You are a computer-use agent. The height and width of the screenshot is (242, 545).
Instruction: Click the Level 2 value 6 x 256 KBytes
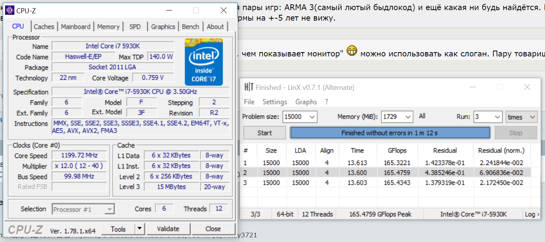(171, 177)
